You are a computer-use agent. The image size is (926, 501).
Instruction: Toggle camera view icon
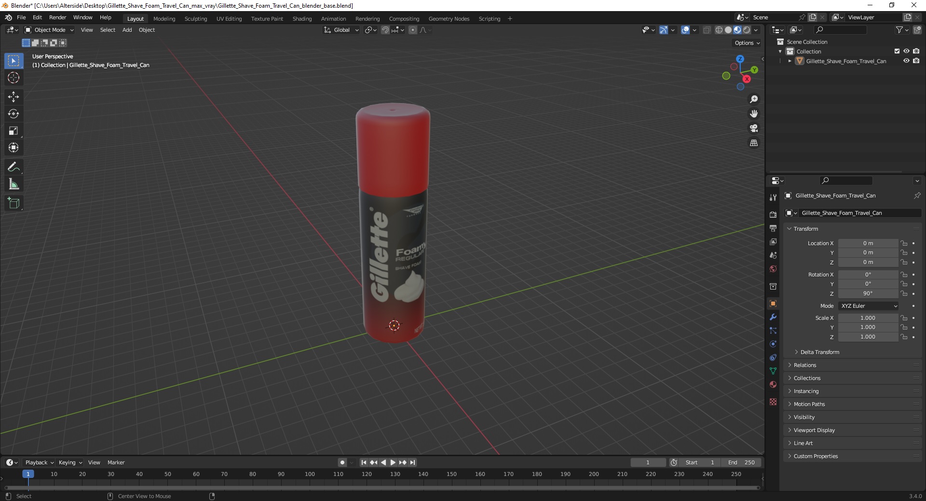754,128
